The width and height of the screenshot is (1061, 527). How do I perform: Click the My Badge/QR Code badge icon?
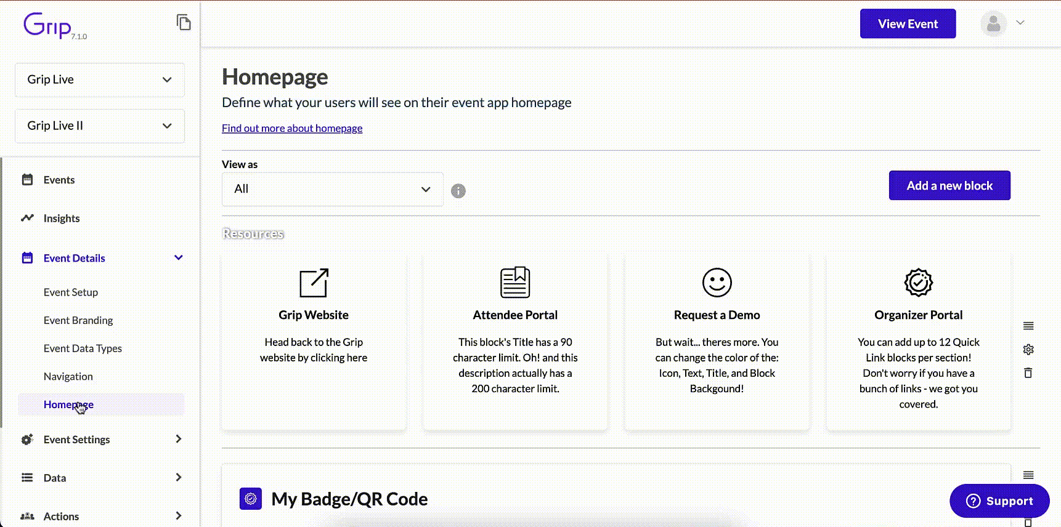251,499
